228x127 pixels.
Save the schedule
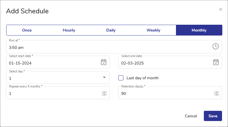[x=213, y=116]
